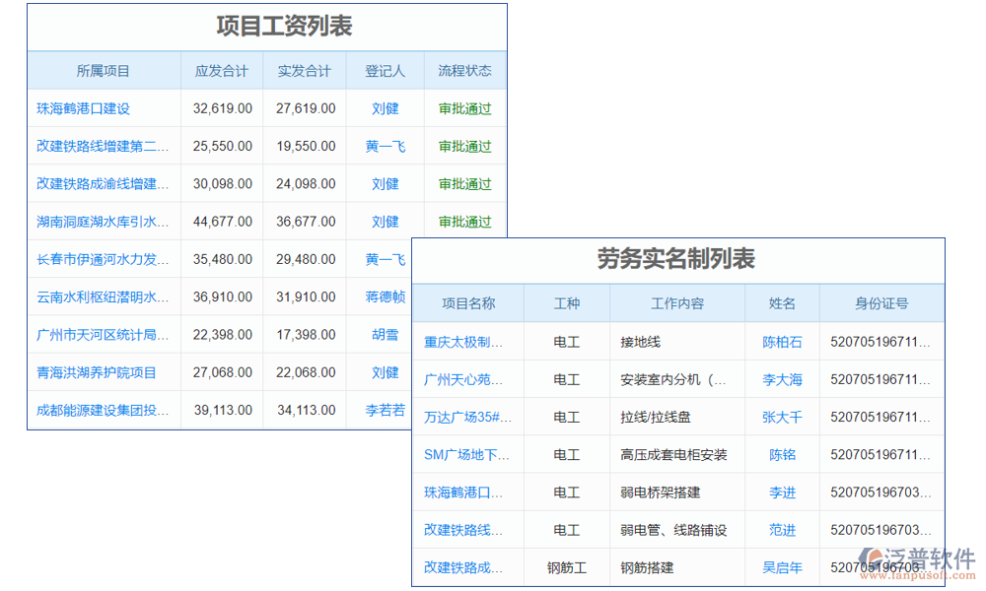
Task: Click 审批通过 for 改建铁路线增建第二 row
Action: 464,146
